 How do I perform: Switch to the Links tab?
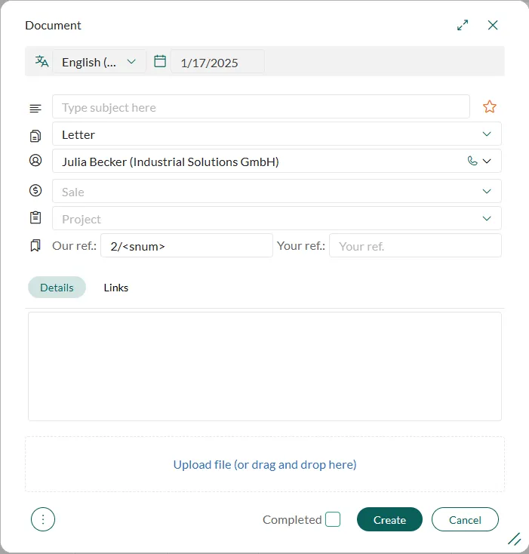tap(116, 288)
